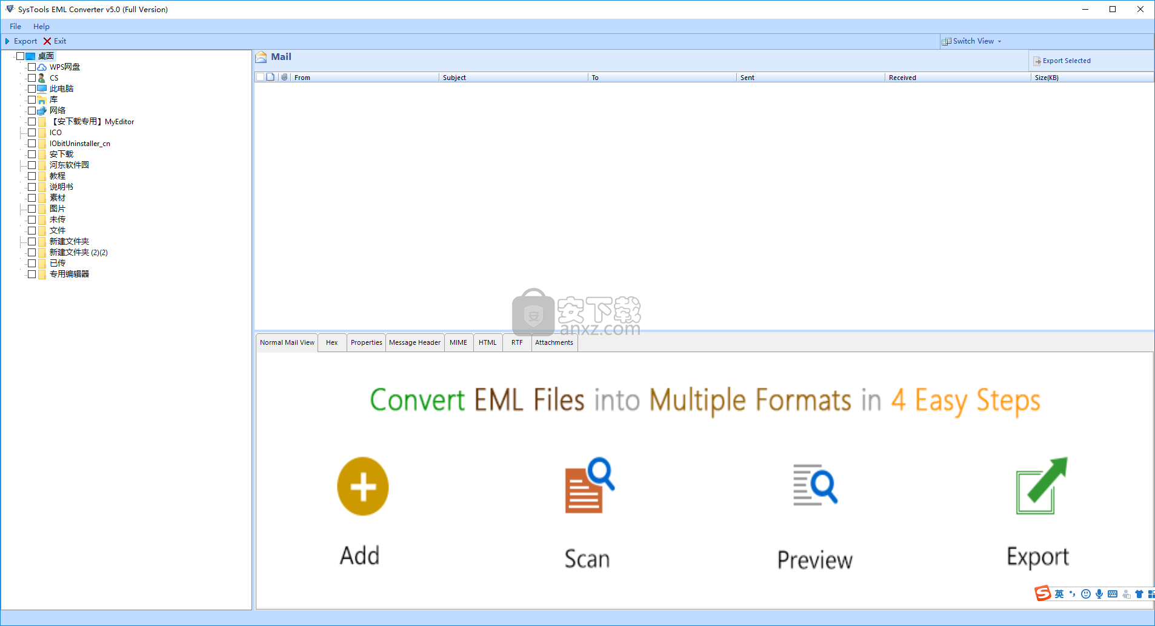This screenshot has height=626, width=1155.
Task: Click the 桌面 desktop icon in tree
Action: click(x=30, y=56)
